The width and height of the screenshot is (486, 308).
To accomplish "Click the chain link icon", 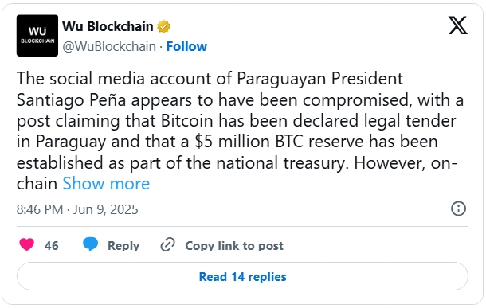I will point(167,244).
